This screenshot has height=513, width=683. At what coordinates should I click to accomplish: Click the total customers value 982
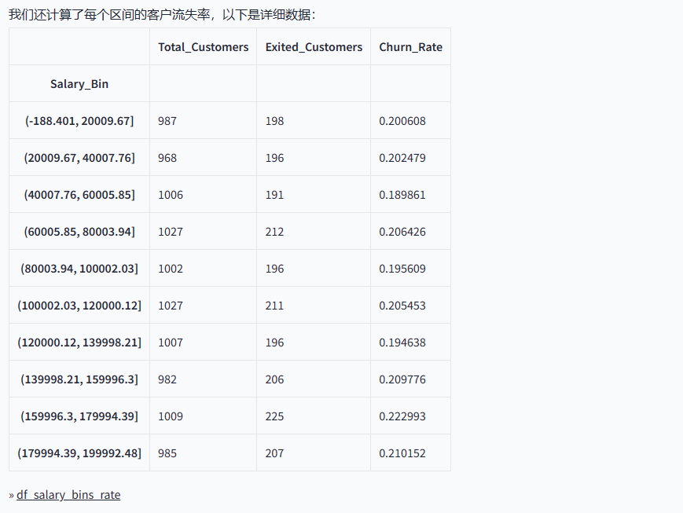(x=167, y=379)
